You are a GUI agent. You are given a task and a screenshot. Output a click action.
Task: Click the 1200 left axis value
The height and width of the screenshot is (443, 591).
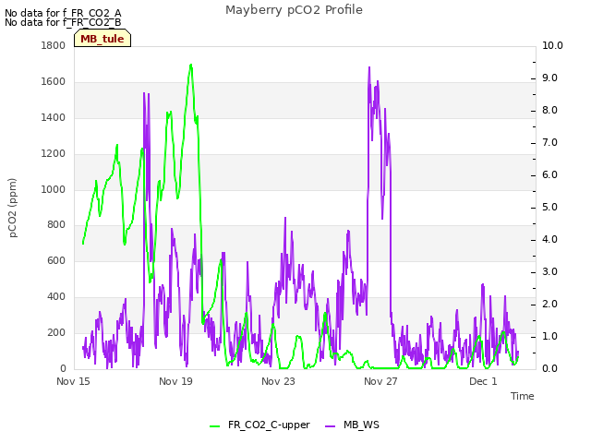(x=54, y=154)
